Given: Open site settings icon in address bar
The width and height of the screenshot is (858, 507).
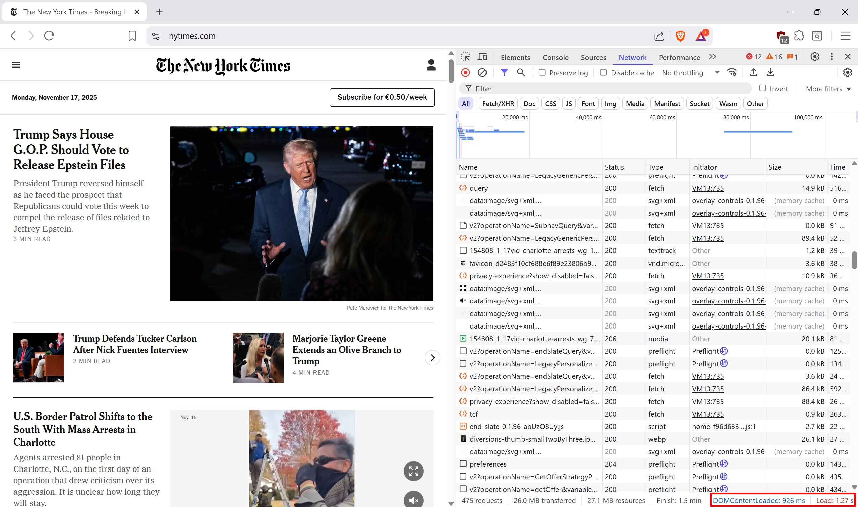Looking at the screenshot, I should click(156, 36).
